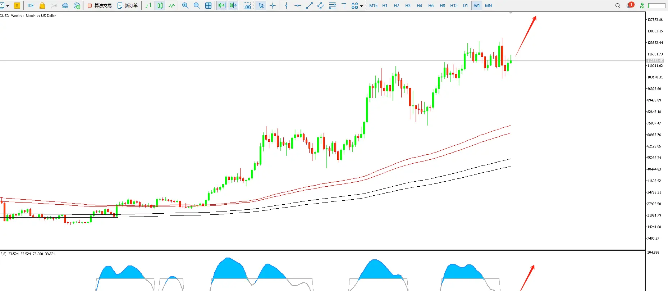Screen dimensions: 668x291
Task: Pick the horizontal line drawing tool
Action: 298,5
